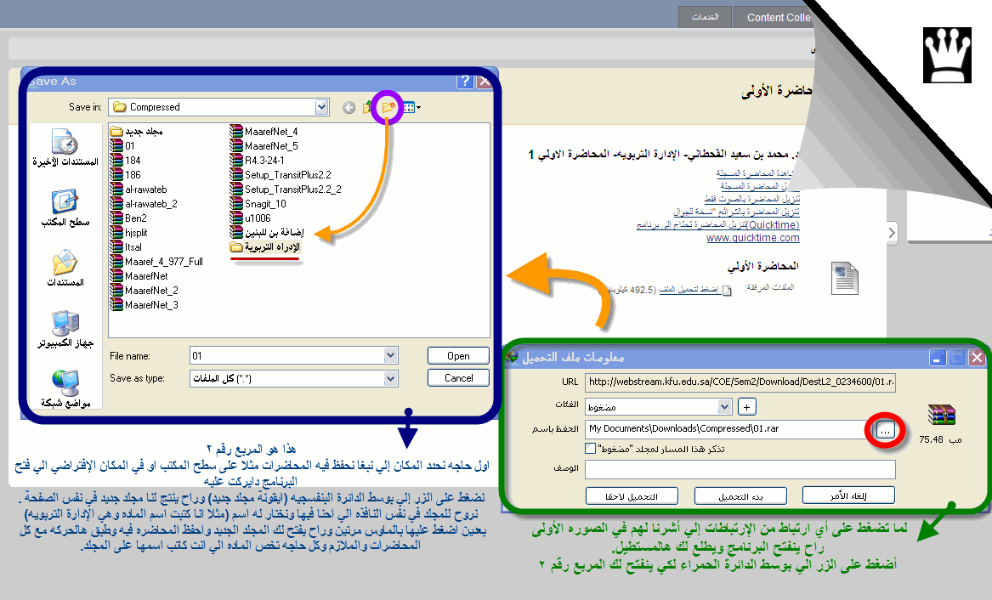Screen dimensions: 992x600
Task: Select the 184 archive file
Action: point(125,161)
